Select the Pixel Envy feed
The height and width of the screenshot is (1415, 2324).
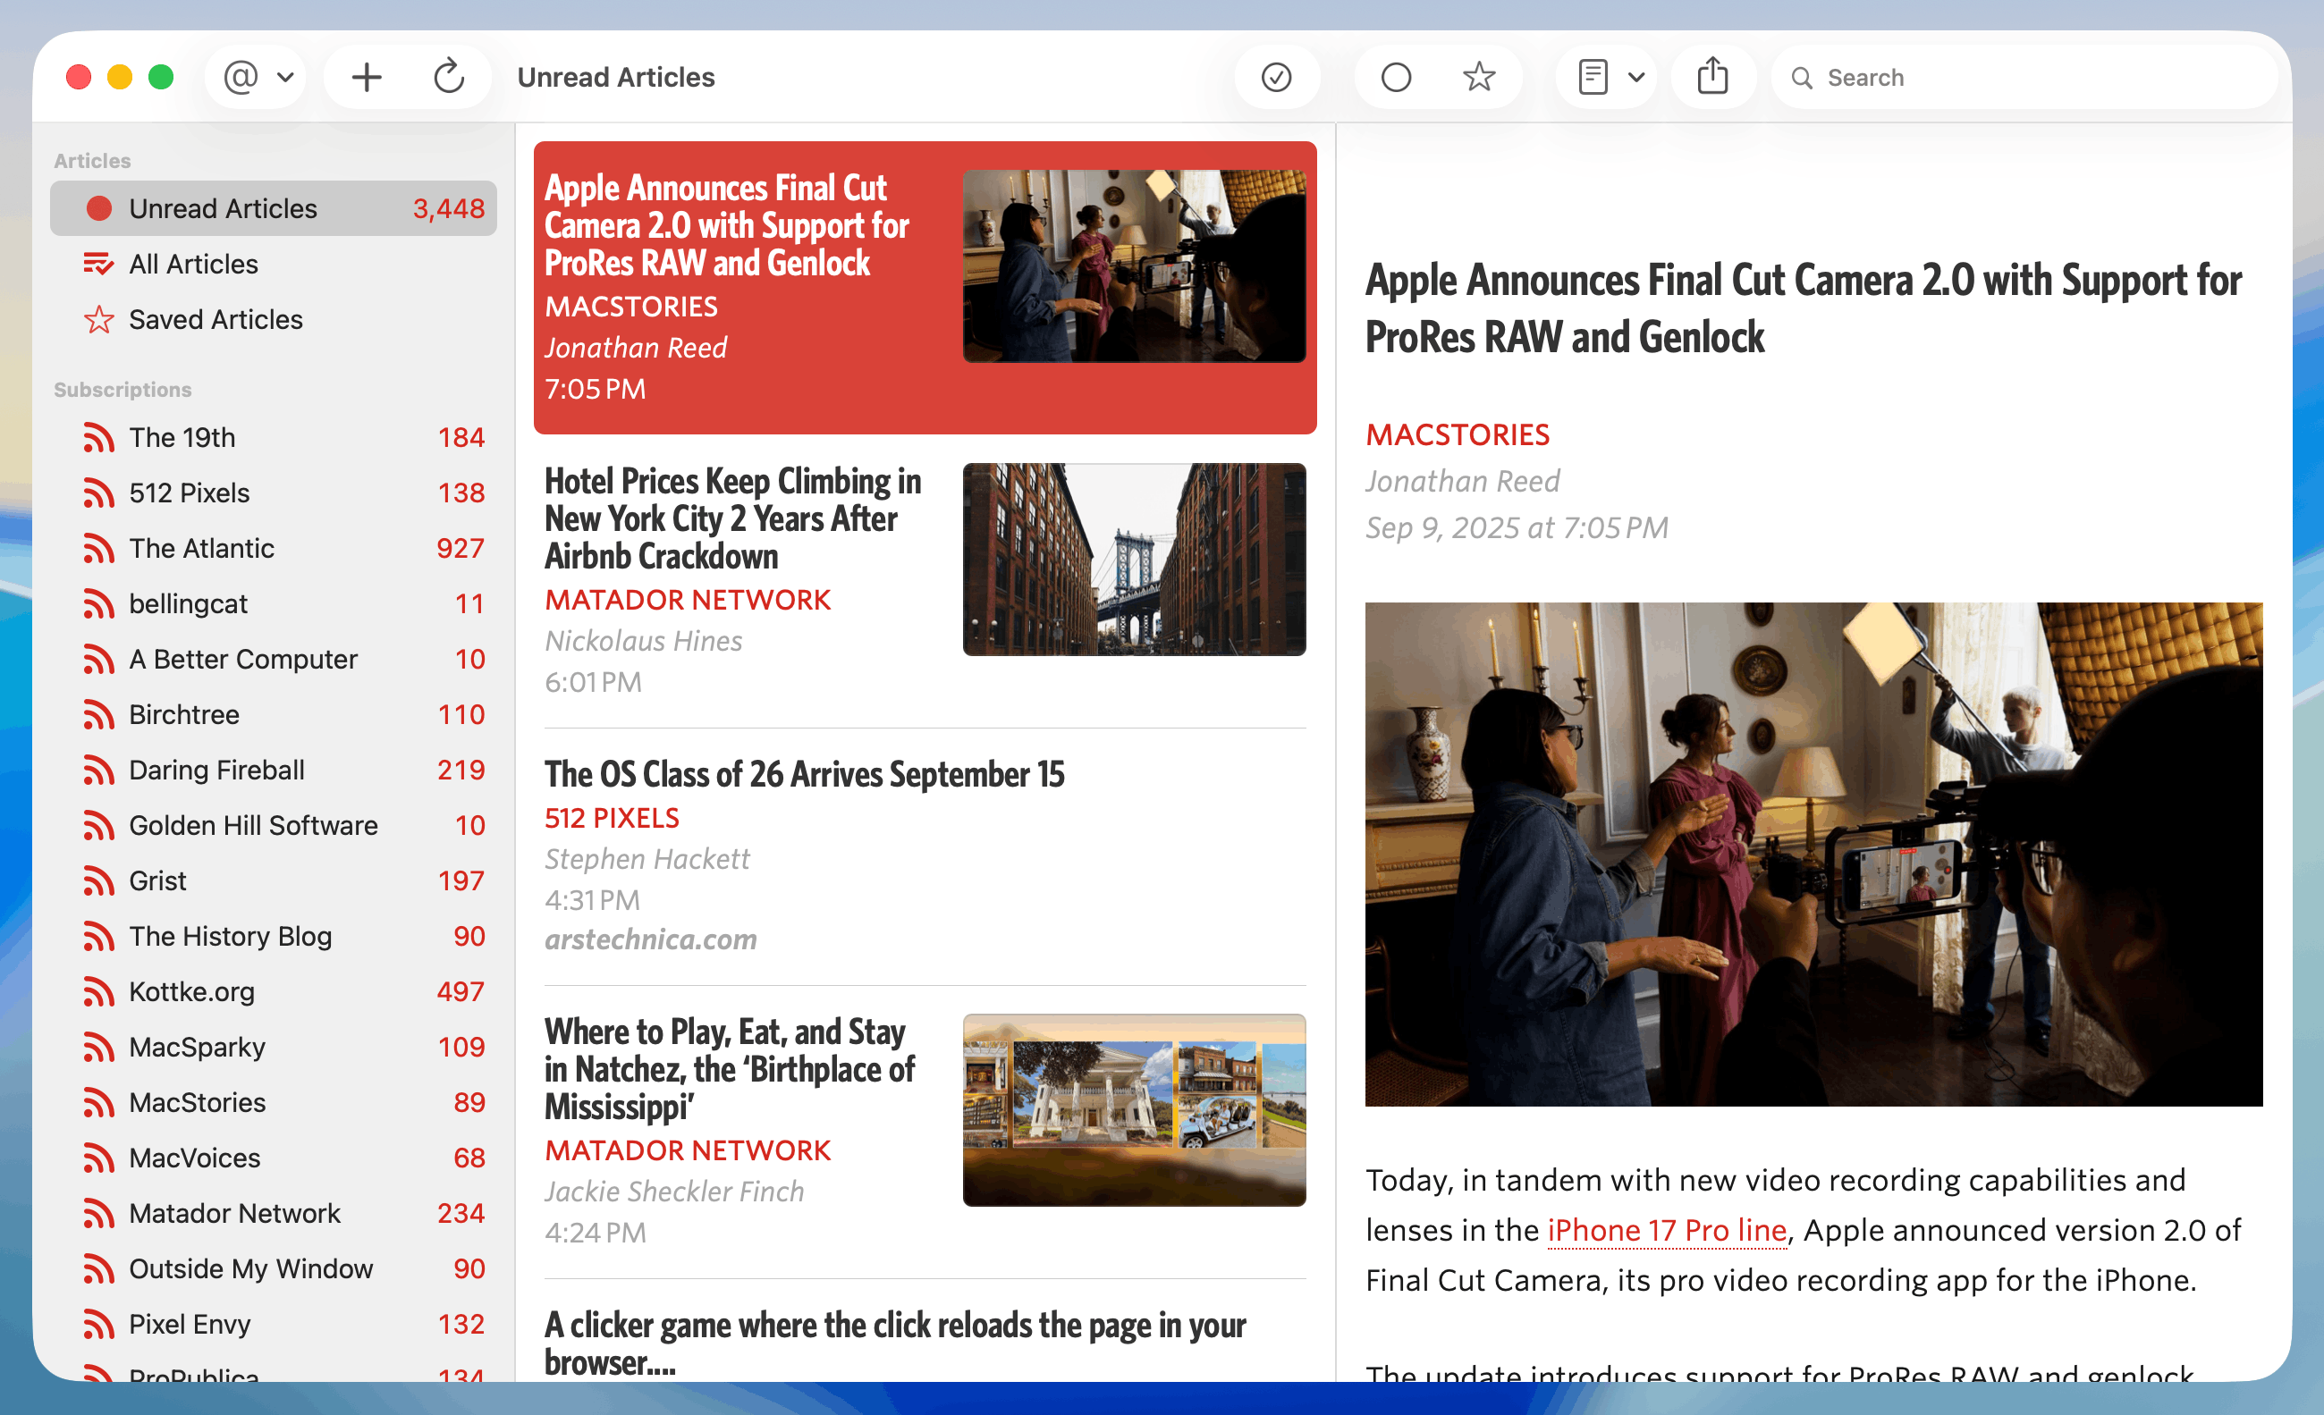point(273,1324)
